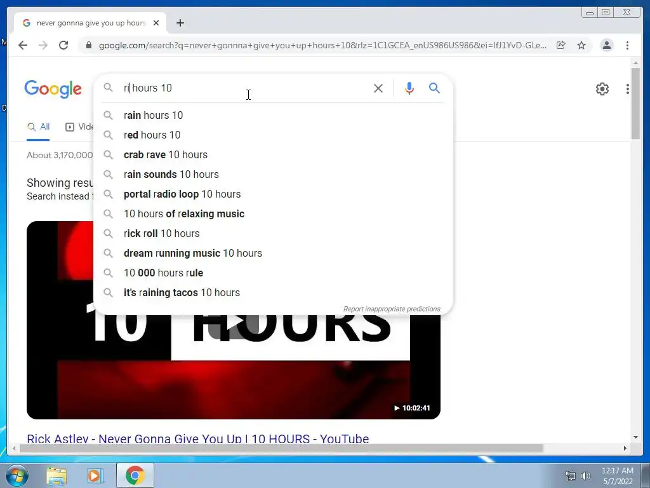Open the volume control in system tray
The width and height of the screenshot is (650, 488).
[586, 476]
